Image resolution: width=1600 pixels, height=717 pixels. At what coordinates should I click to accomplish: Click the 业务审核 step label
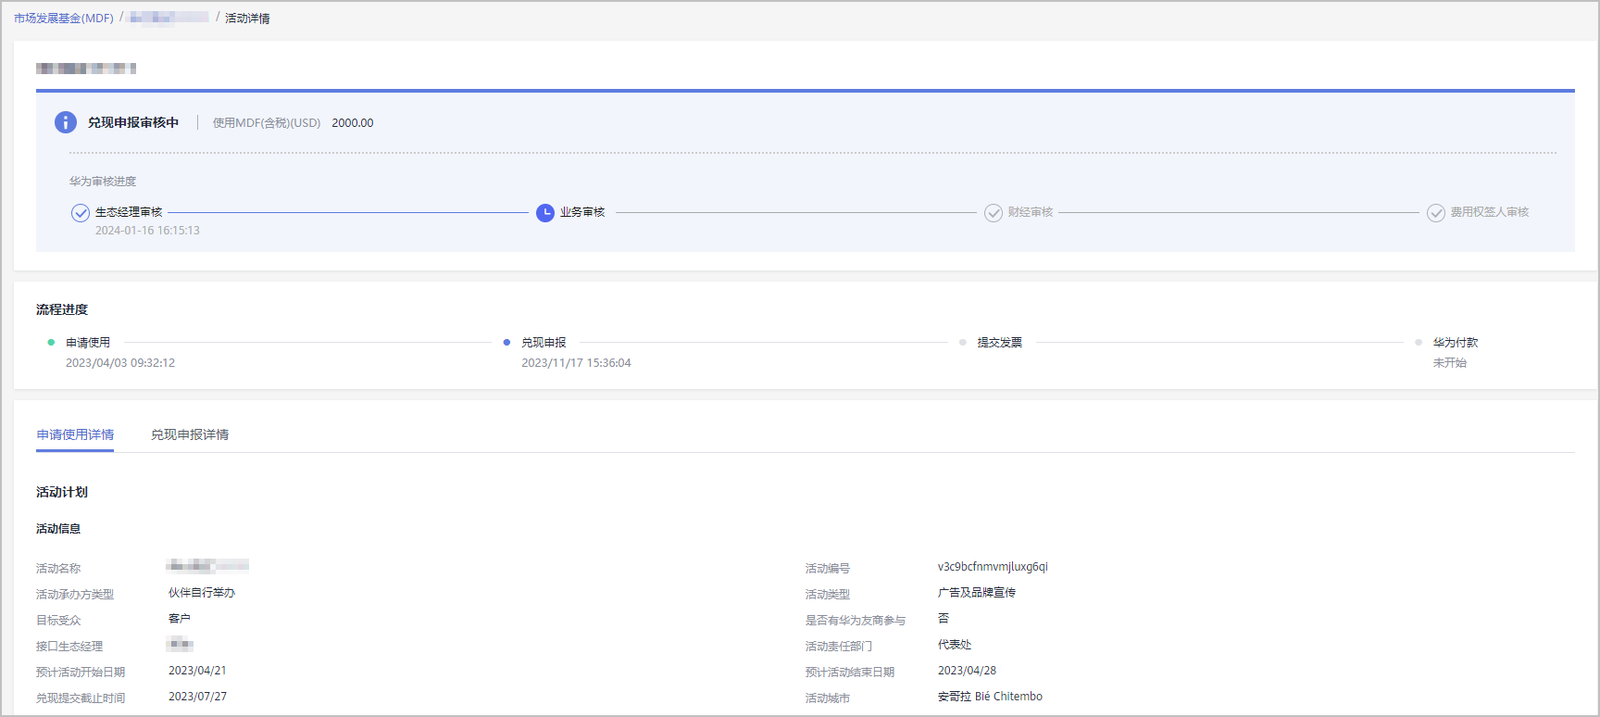pyautogui.click(x=582, y=212)
